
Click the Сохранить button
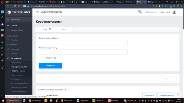[x=50, y=66]
